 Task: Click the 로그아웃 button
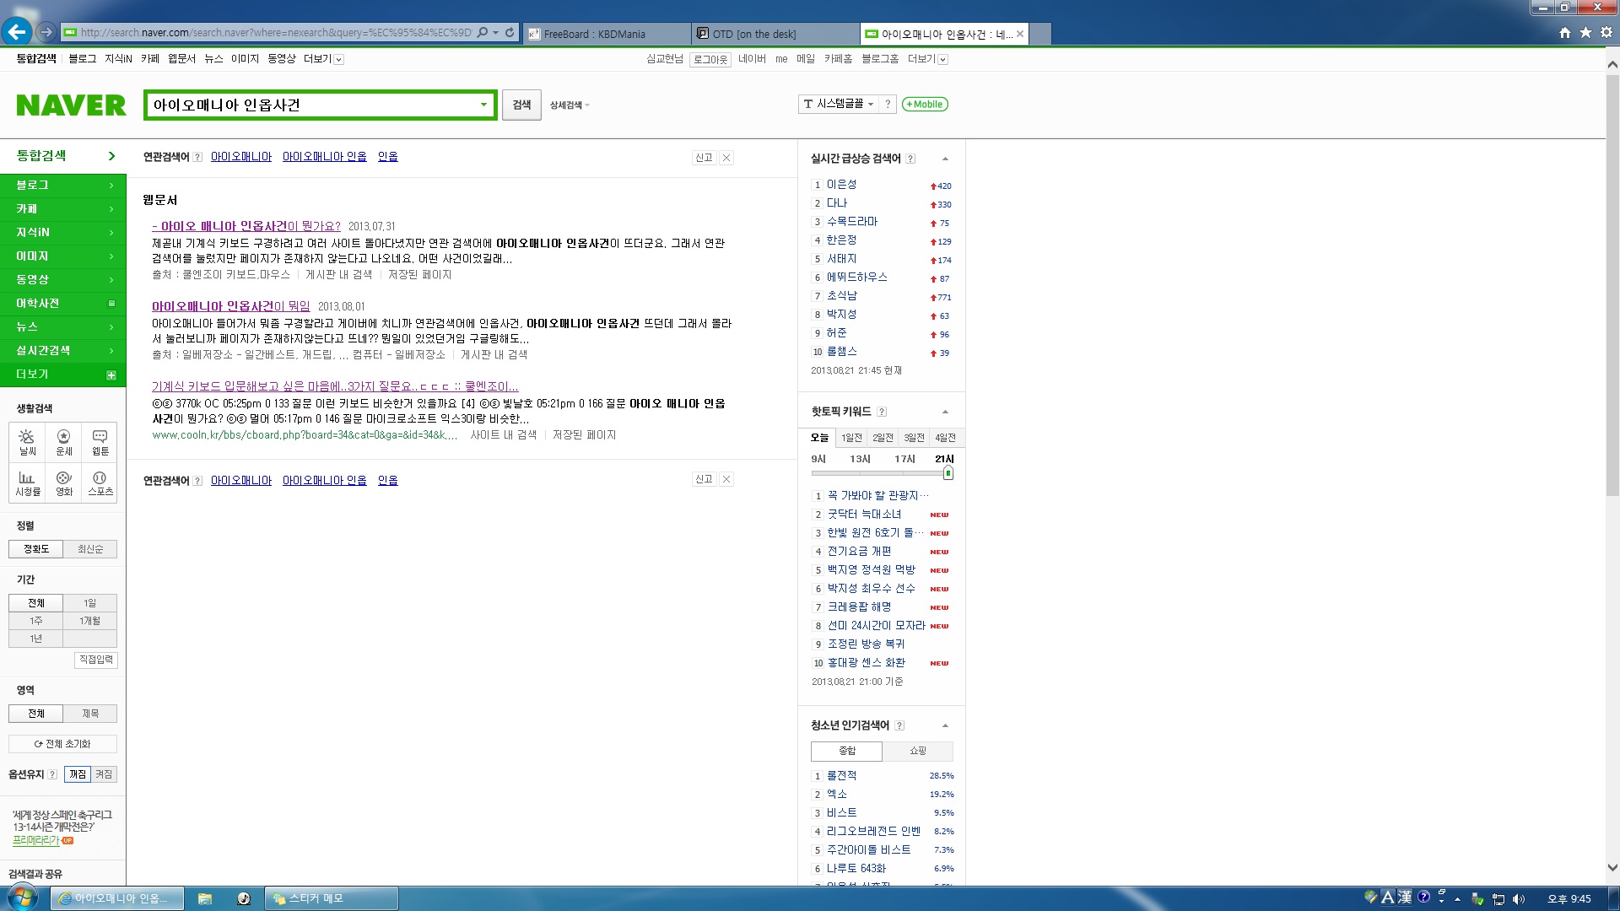pyautogui.click(x=710, y=59)
